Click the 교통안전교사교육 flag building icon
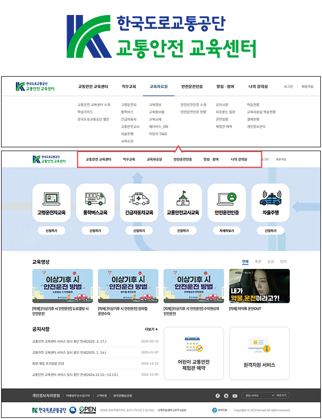 [183, 198]
